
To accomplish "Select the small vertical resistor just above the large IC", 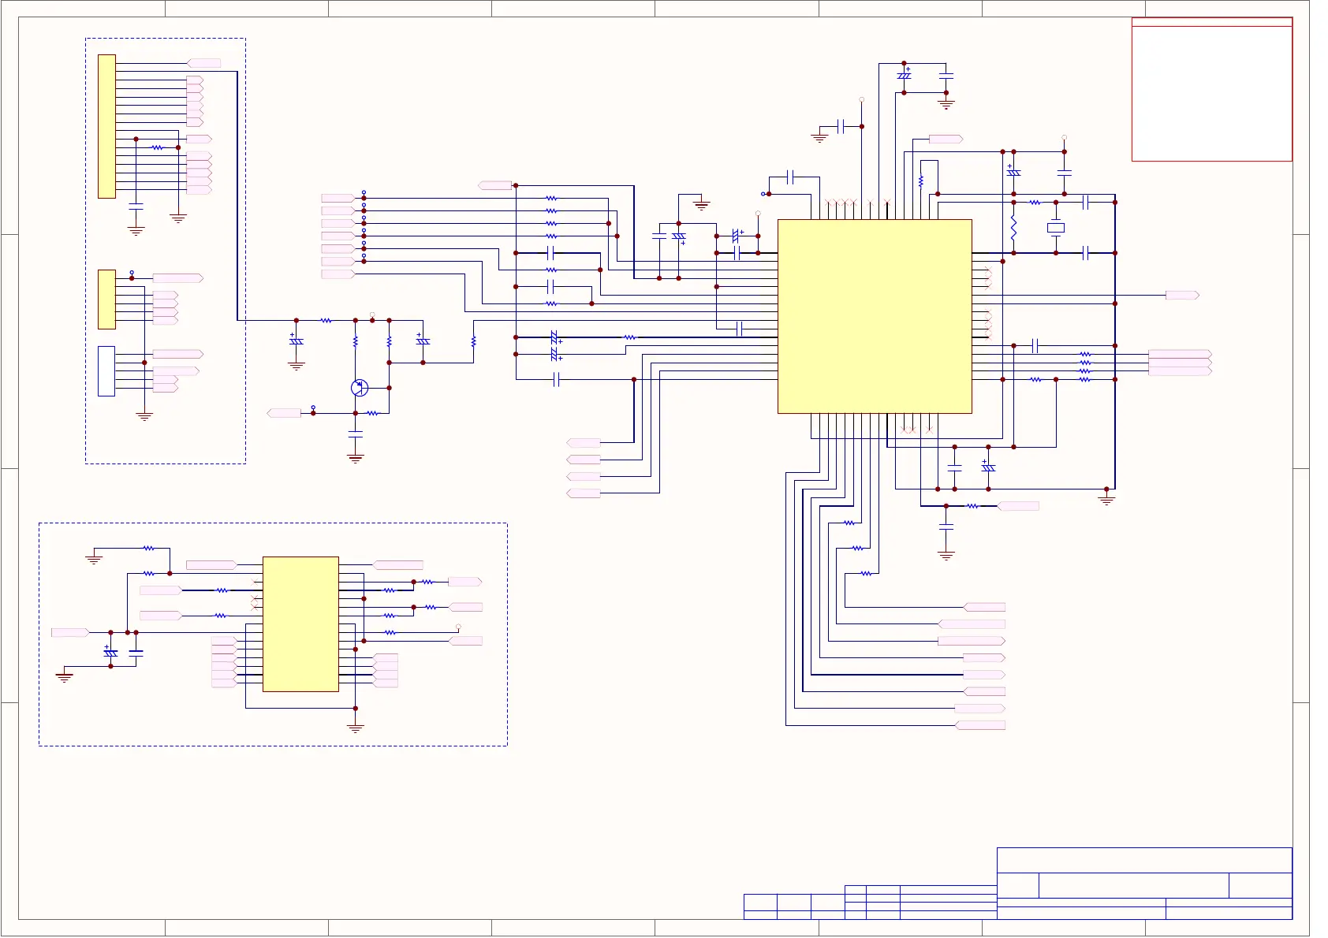I will [x=920, y=181].
